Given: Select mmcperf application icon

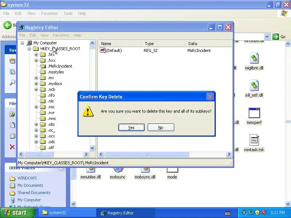Looking at the screenshot, I should [x=254, y=113].
